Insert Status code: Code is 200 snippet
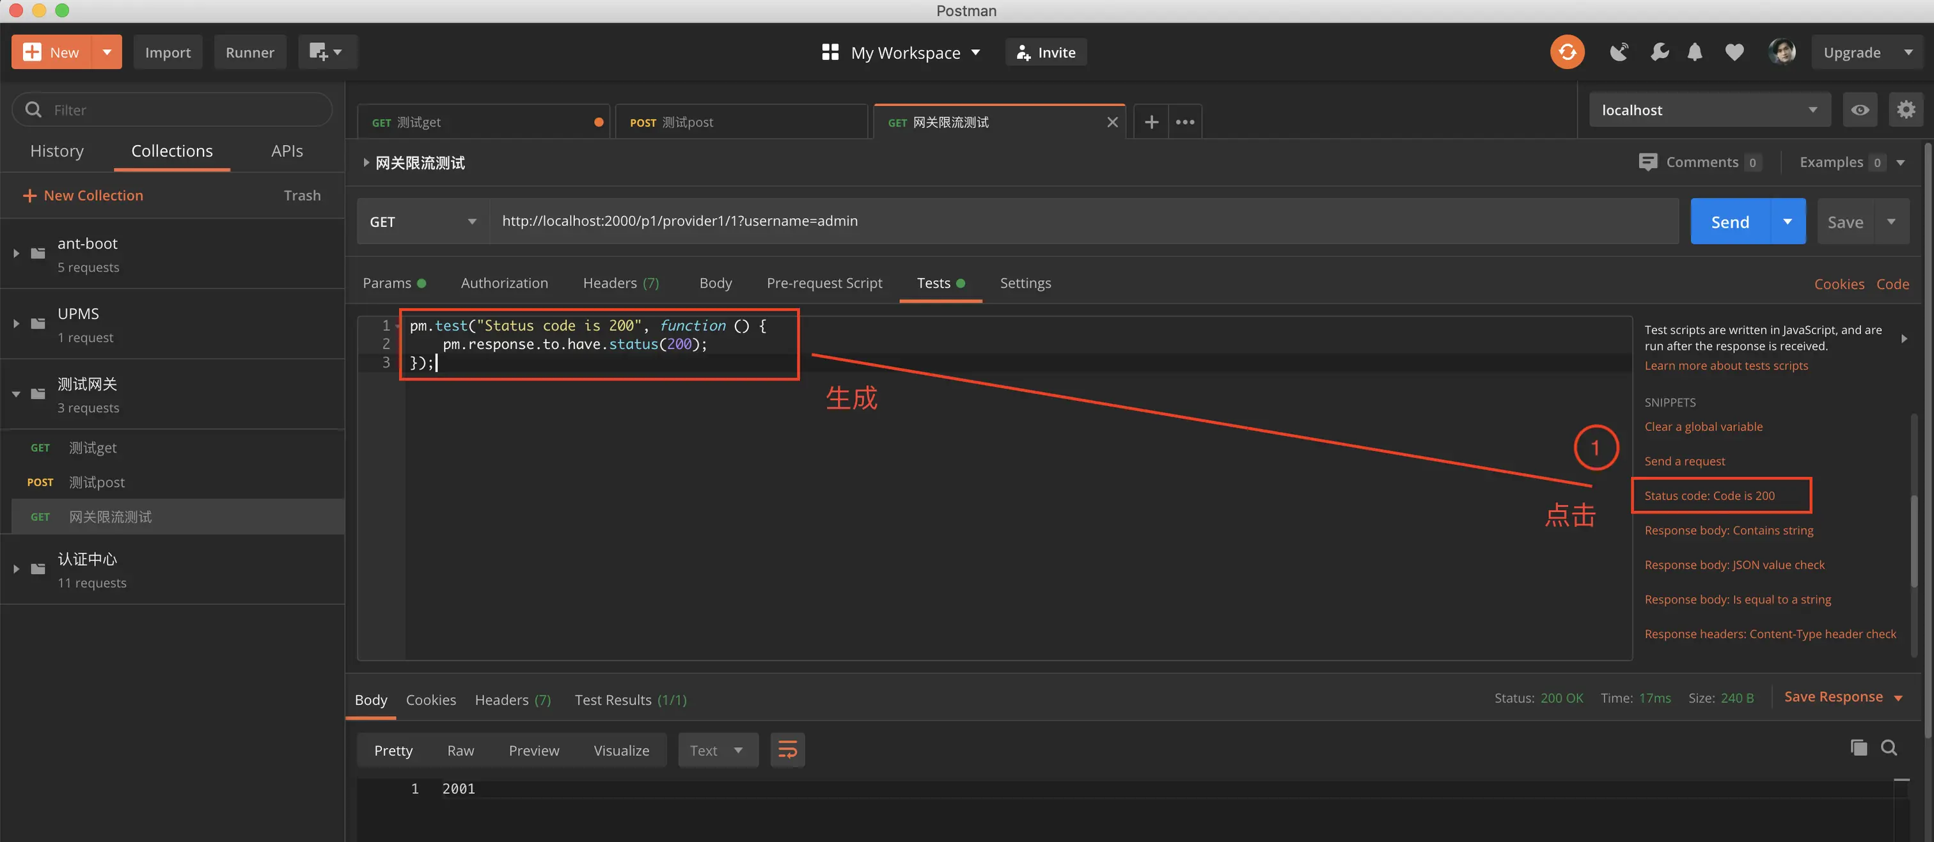Viewport: 1934px width, 842px height. point(1709,495)
